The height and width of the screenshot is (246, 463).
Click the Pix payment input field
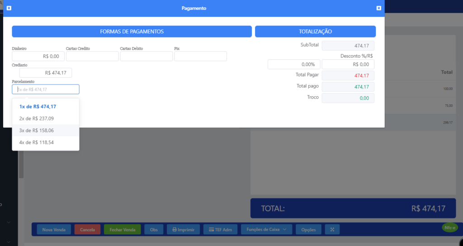pyautogui.click(x=200, y=57)
